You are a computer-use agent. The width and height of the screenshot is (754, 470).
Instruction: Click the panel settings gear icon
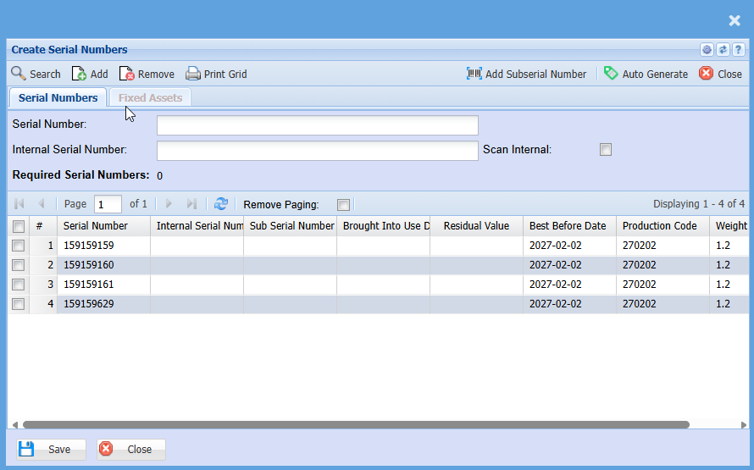[x=707, y=50]
